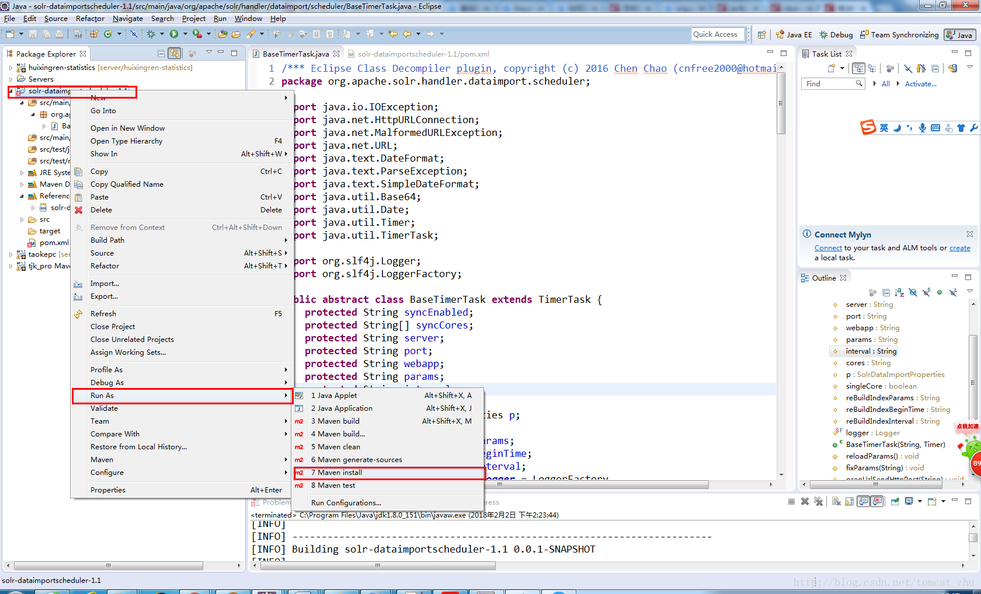Collapse all items in the Outline view
The width and height of the screenshot is (981, 594).
886,292
